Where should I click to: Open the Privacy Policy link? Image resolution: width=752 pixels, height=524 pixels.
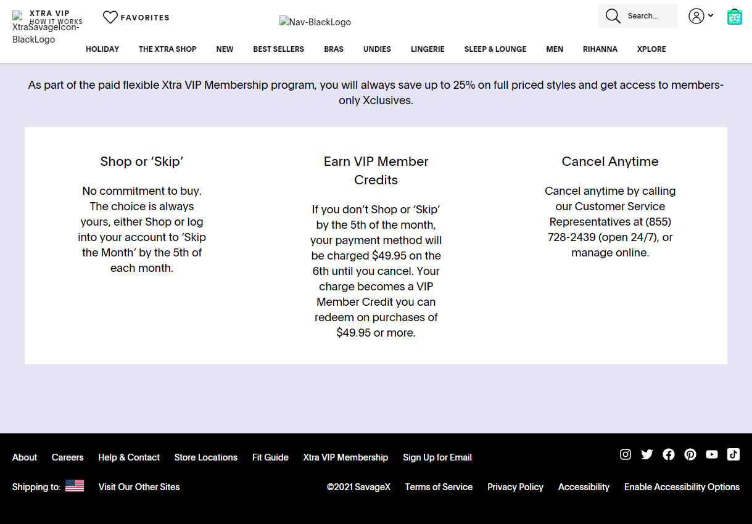(515, 487)
